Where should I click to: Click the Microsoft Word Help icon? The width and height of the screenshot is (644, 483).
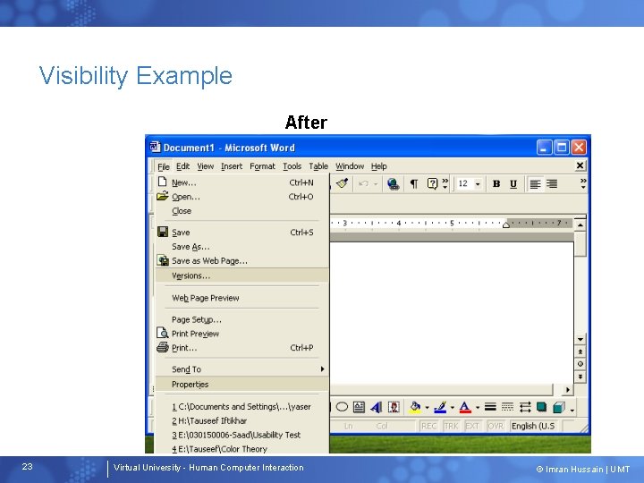coord(433,183)
